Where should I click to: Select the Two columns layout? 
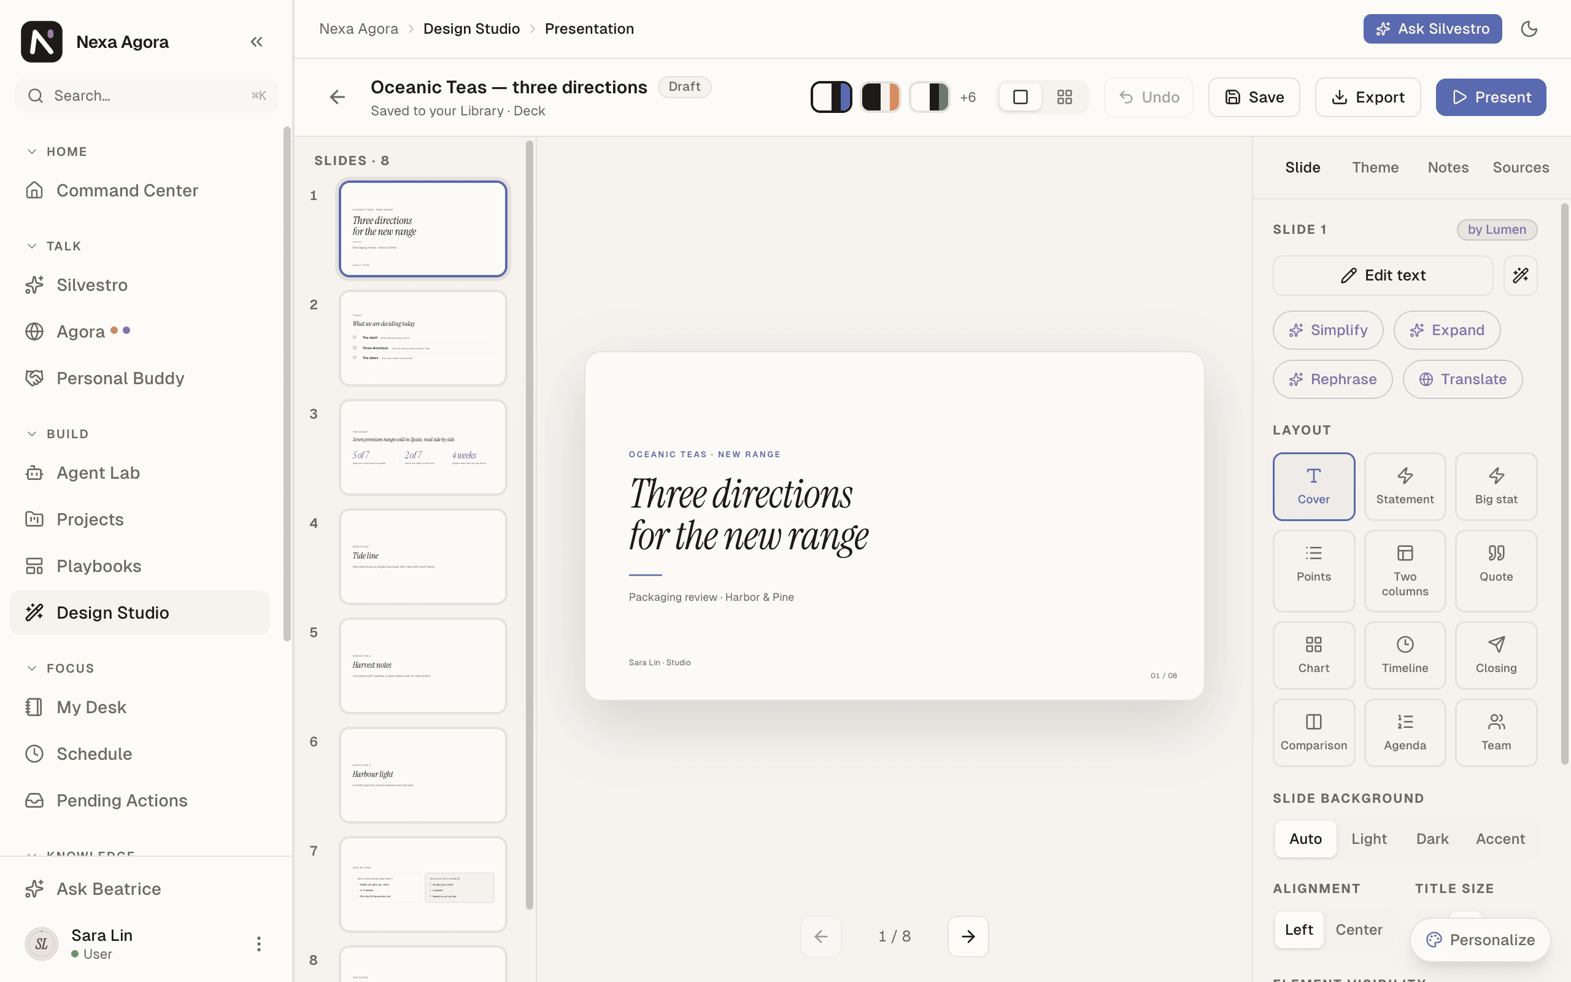(1405, 571)
